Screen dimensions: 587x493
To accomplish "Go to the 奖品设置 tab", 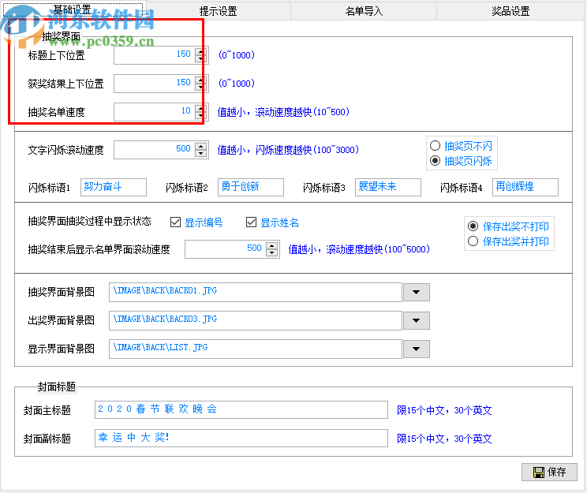I will 510,11.
